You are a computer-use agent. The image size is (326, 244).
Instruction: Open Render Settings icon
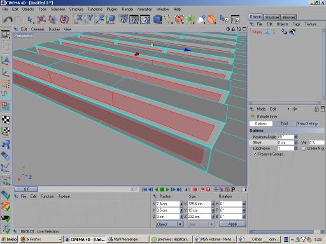(x=145, y=20)
